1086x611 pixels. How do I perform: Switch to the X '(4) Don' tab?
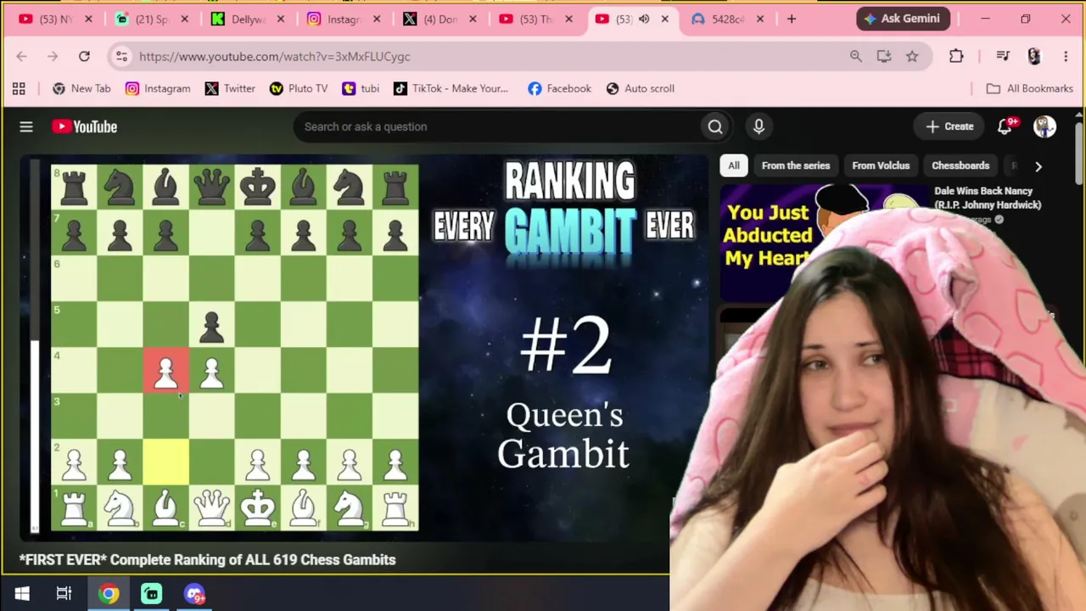click(x=440, y=19)
